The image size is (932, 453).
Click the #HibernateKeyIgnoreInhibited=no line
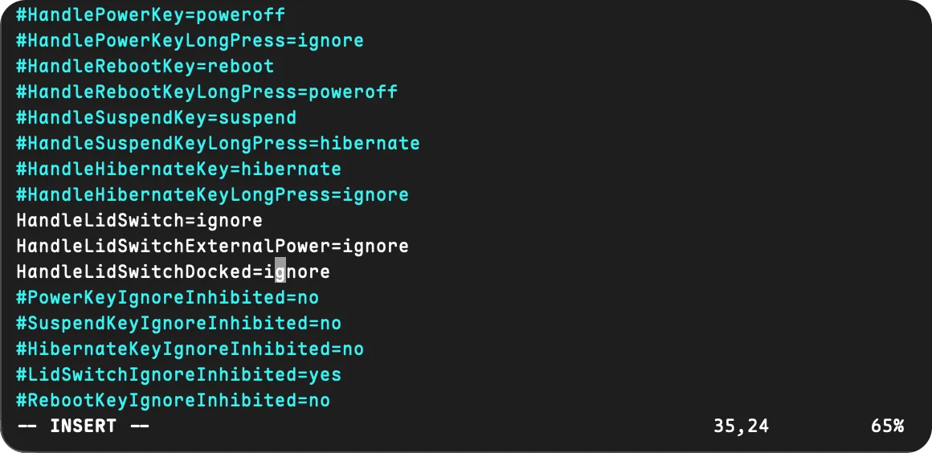click(x=190, y=349)
